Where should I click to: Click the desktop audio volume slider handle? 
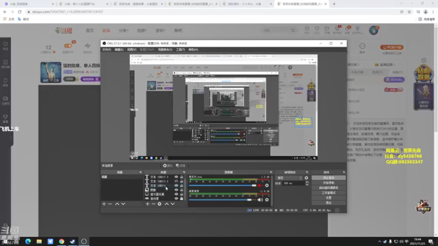[x=249, y=200]
